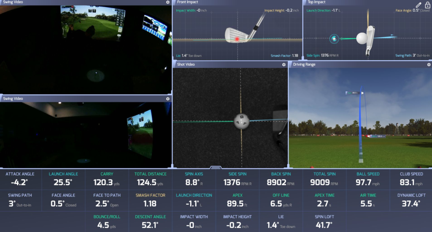Click the Side Spin 1376 RPM tile
Viewport: 432px width, 232px height.
(237, 179)
